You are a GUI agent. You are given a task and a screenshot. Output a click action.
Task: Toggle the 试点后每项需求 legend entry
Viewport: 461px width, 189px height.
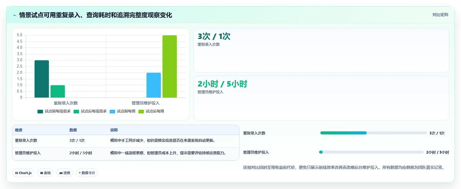coord(90,111)
